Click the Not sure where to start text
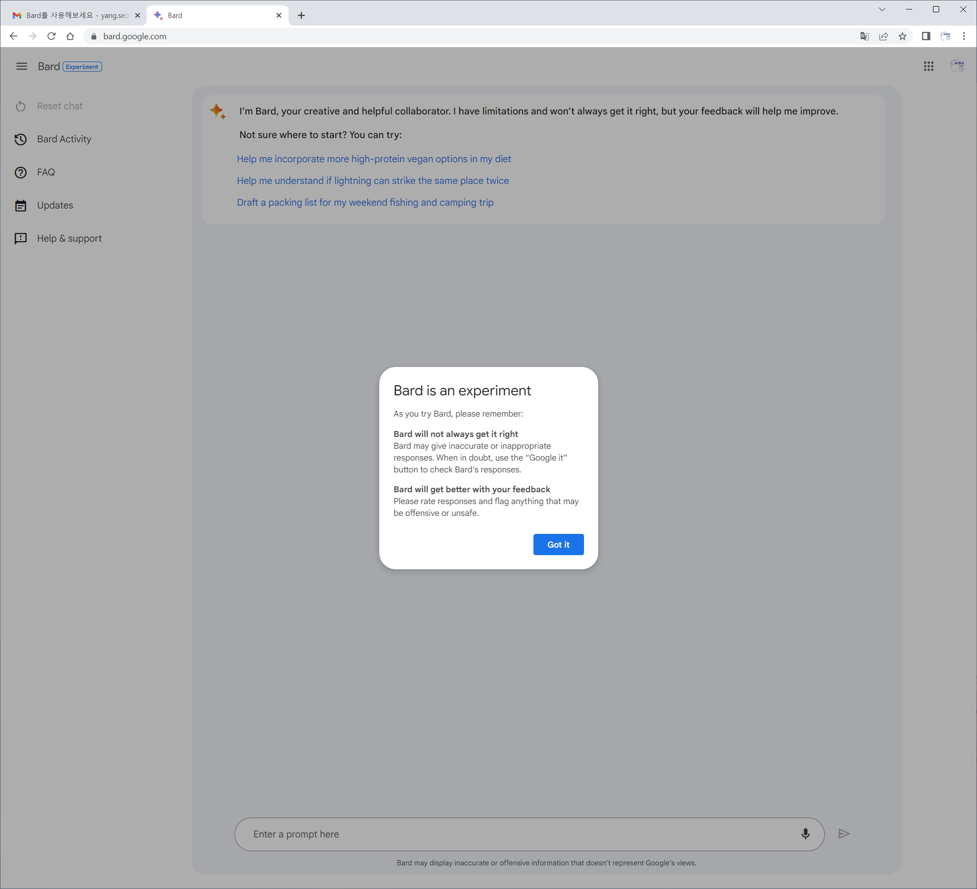Screen dimensions: 977x889 pos(320,135)
